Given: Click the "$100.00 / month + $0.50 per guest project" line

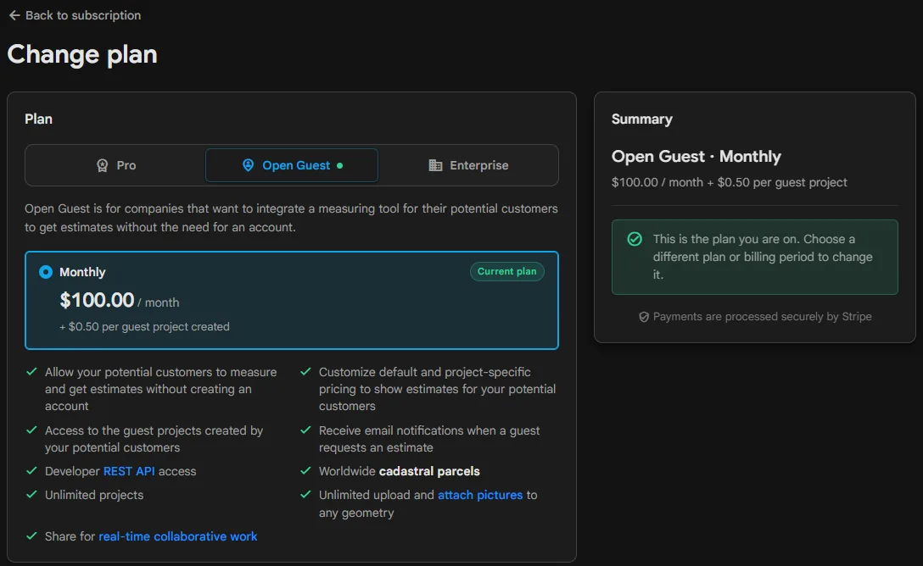Looking at the screenshot, I should (730, 183).
